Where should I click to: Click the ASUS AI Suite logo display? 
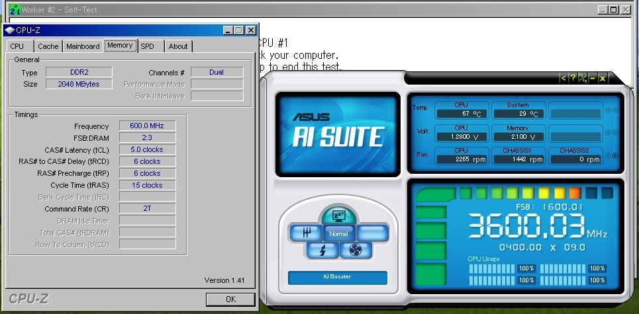338,134
